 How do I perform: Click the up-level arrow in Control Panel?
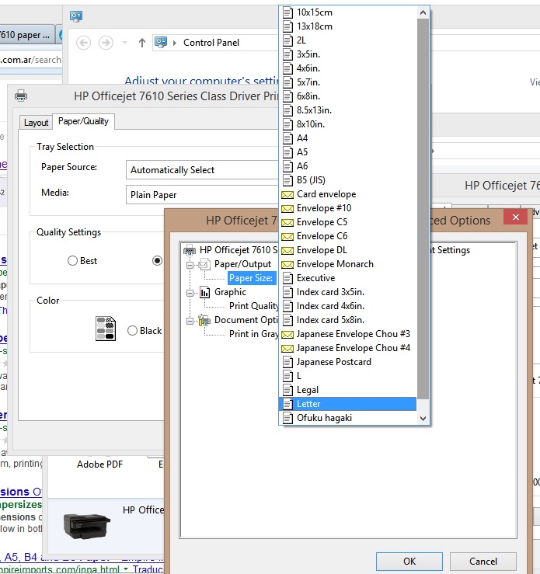[x=142, y=43]
